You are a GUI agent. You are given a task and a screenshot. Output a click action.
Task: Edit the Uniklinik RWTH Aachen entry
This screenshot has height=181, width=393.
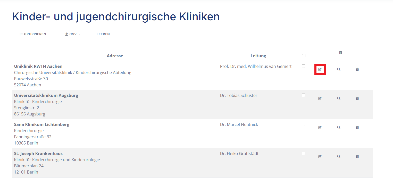(x=320, y=69)
